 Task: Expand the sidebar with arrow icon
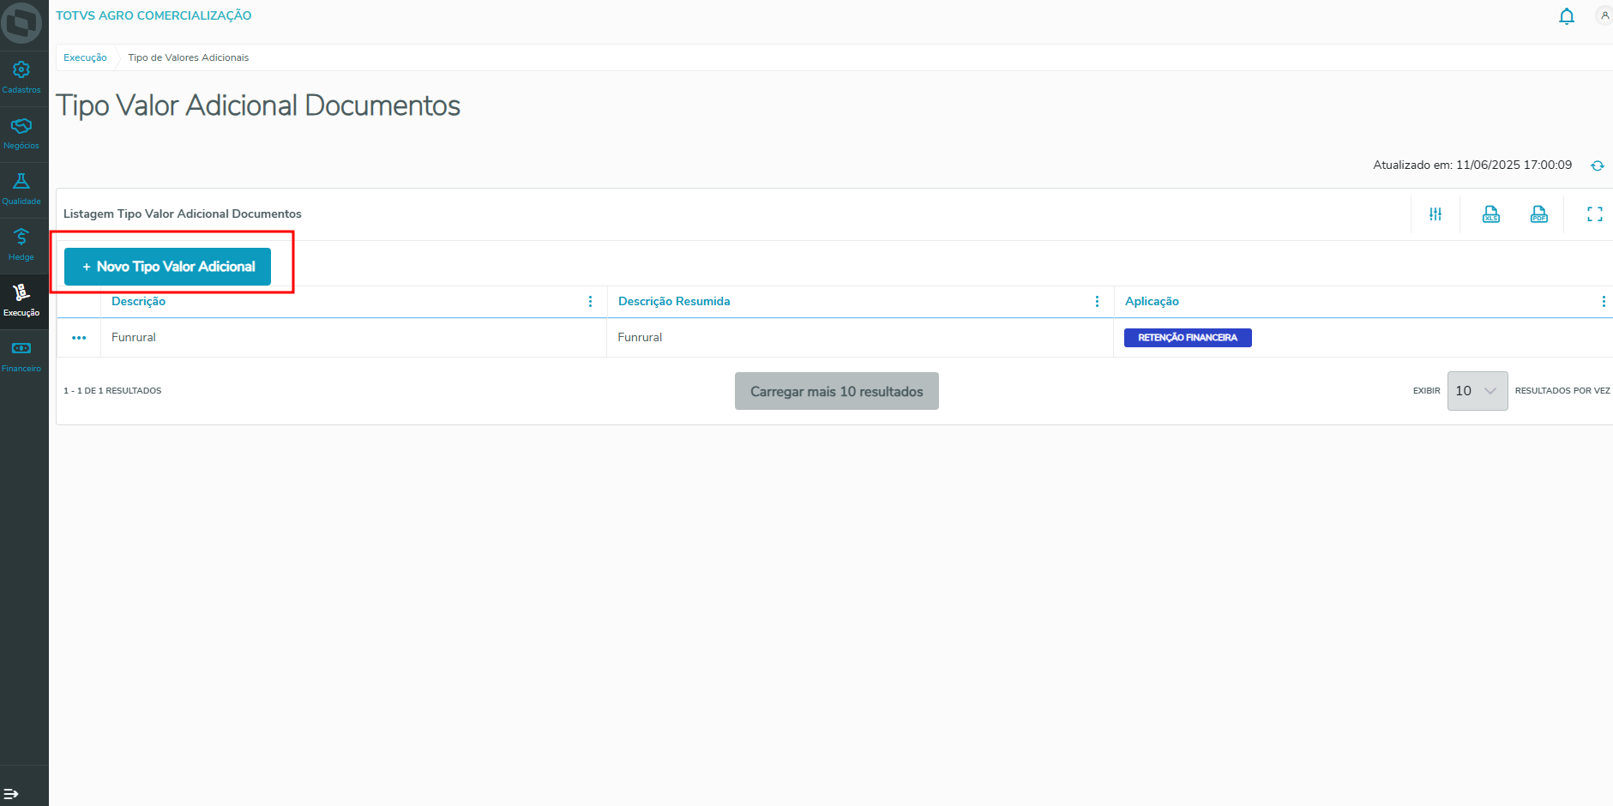[11, 793]
